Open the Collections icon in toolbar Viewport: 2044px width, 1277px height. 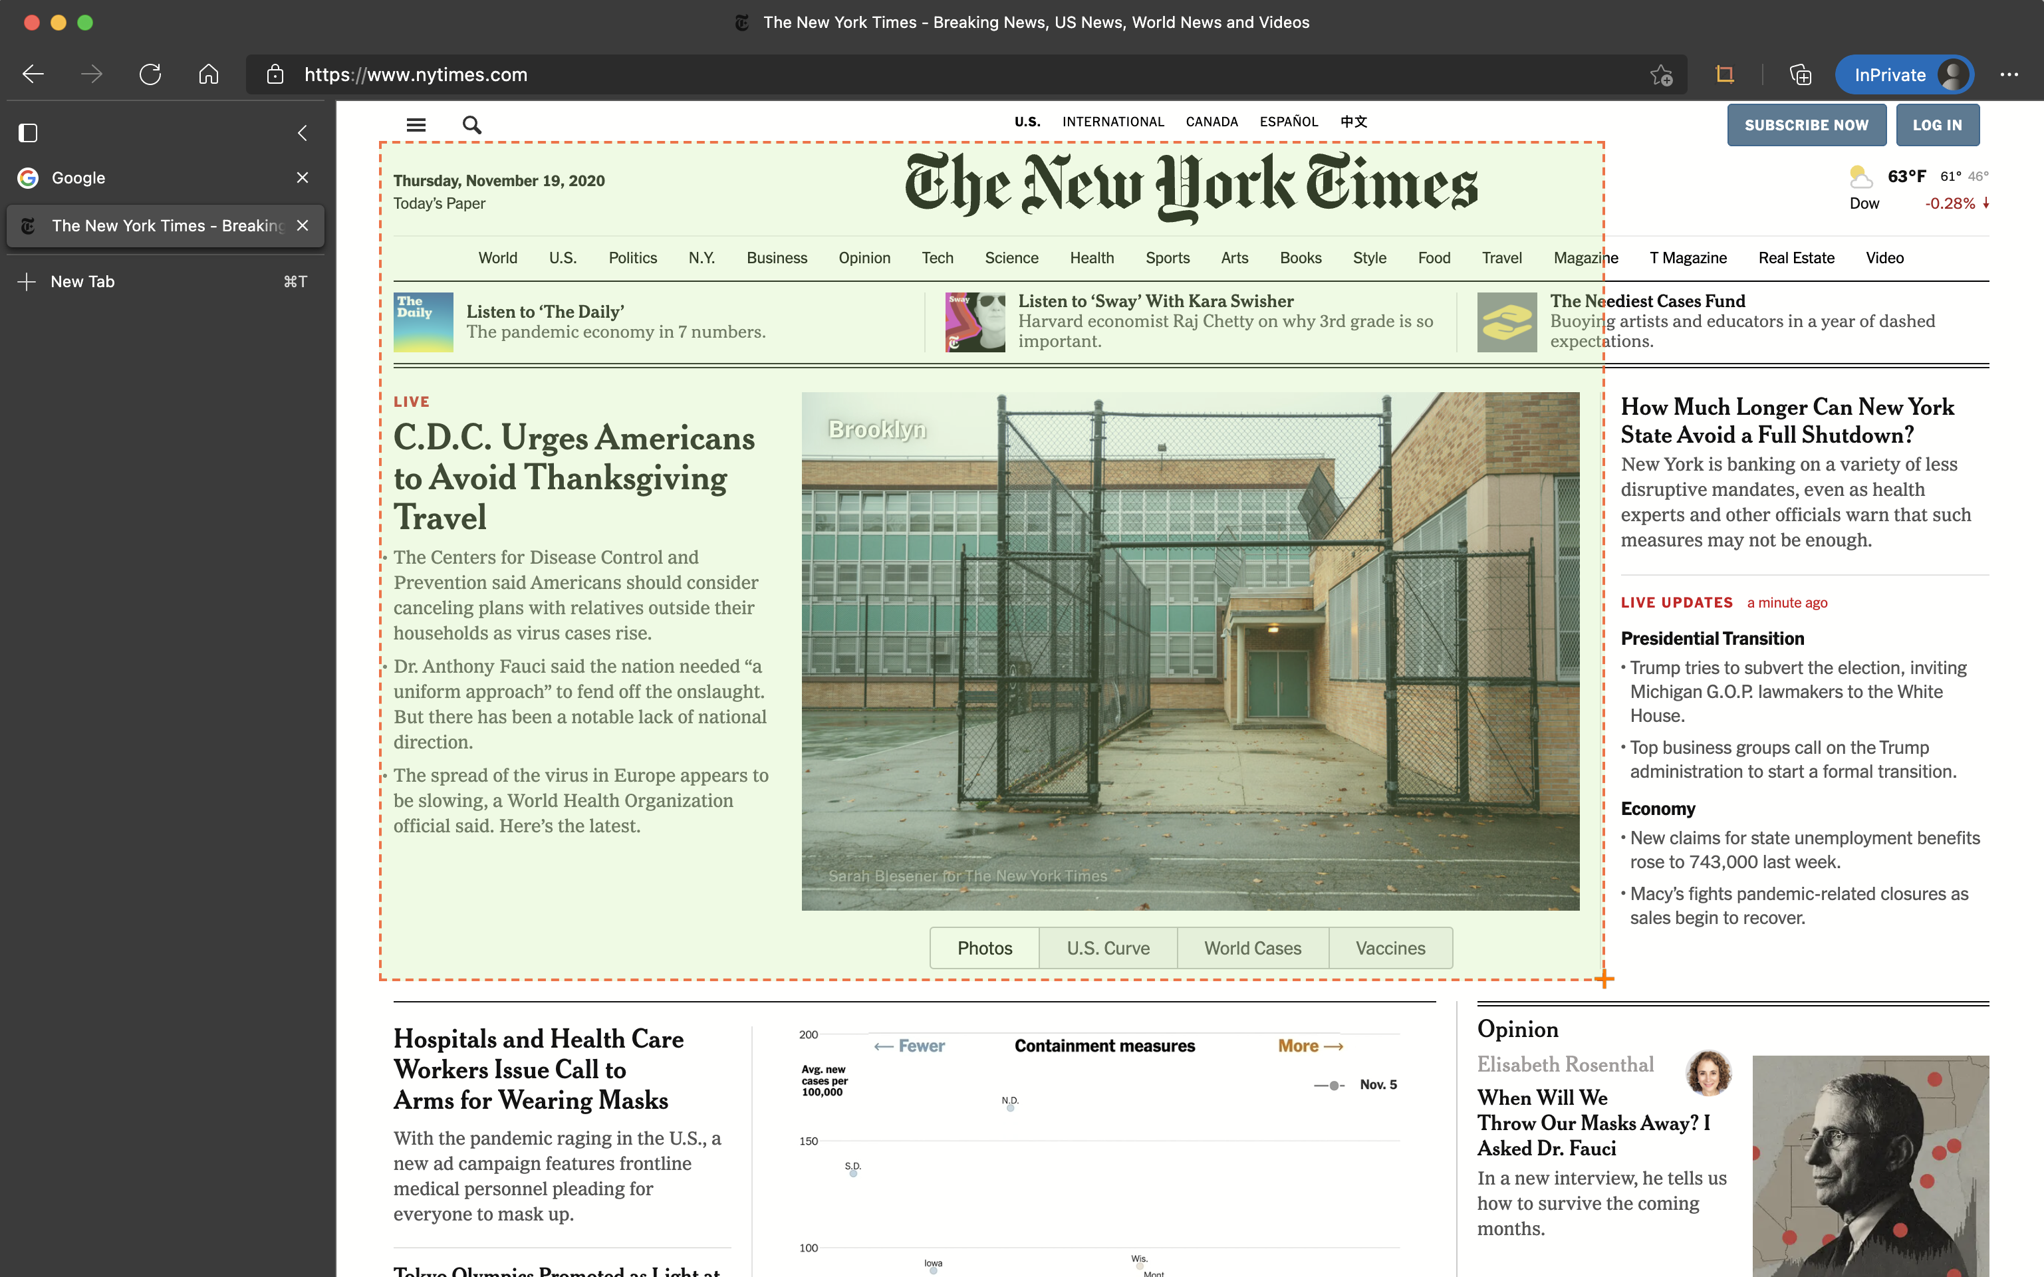[1800, 75]
